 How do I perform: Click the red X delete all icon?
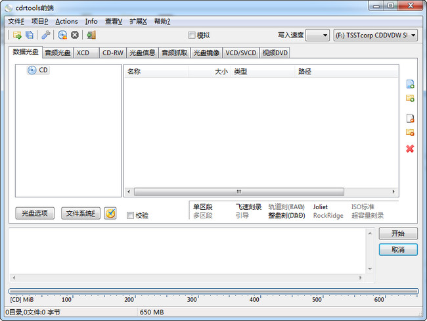pos(410,149)
